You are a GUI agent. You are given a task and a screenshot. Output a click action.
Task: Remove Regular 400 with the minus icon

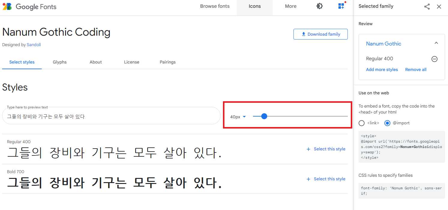(x=434, y=59)
